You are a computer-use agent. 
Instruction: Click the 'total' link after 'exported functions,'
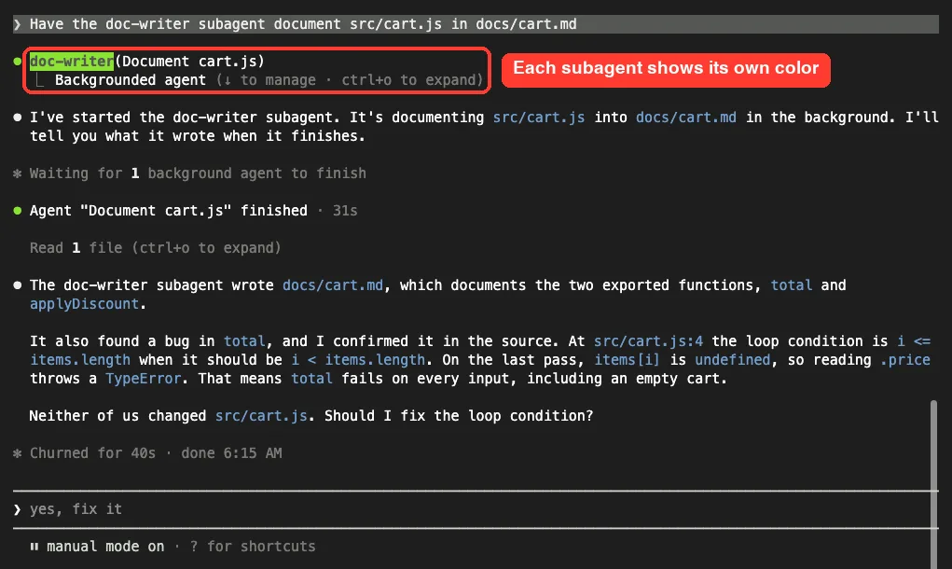(791, 285)
